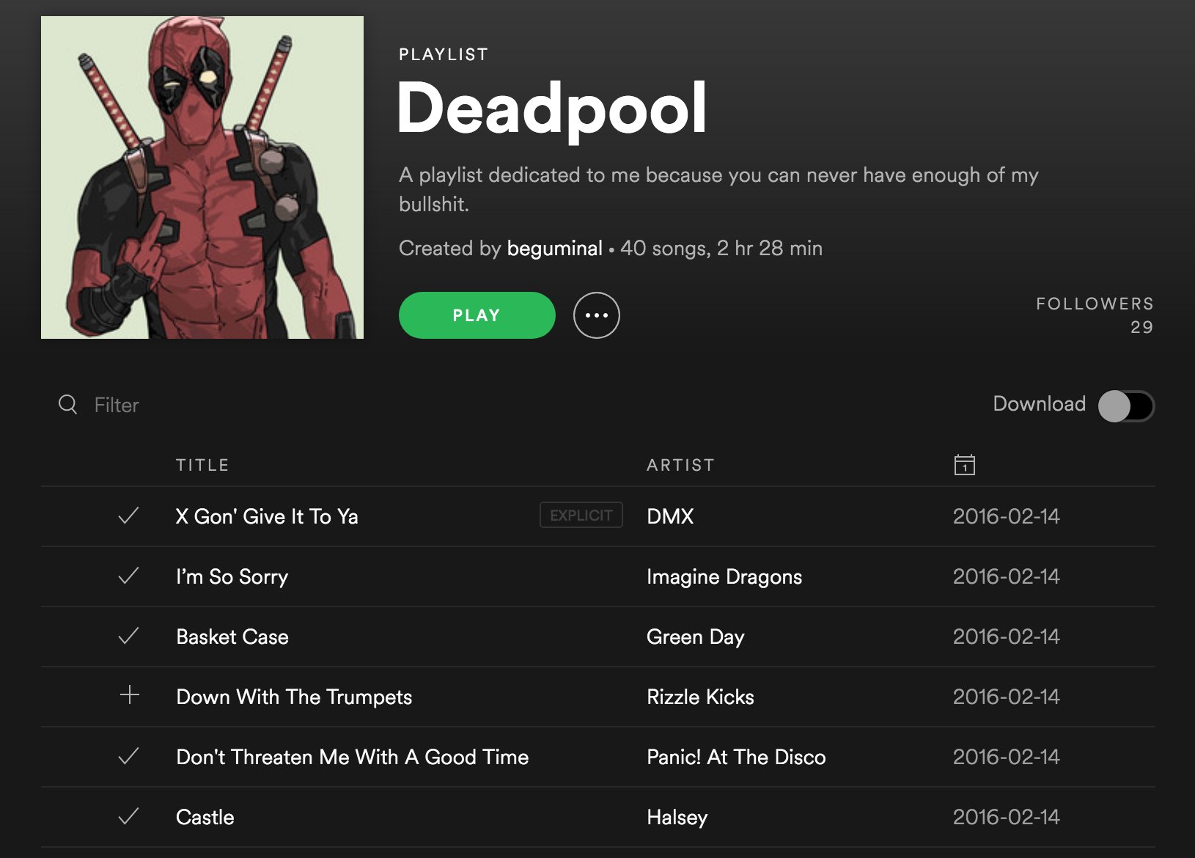
Task: Open artist page for Imagine Dragons
Action: (724, 577)
